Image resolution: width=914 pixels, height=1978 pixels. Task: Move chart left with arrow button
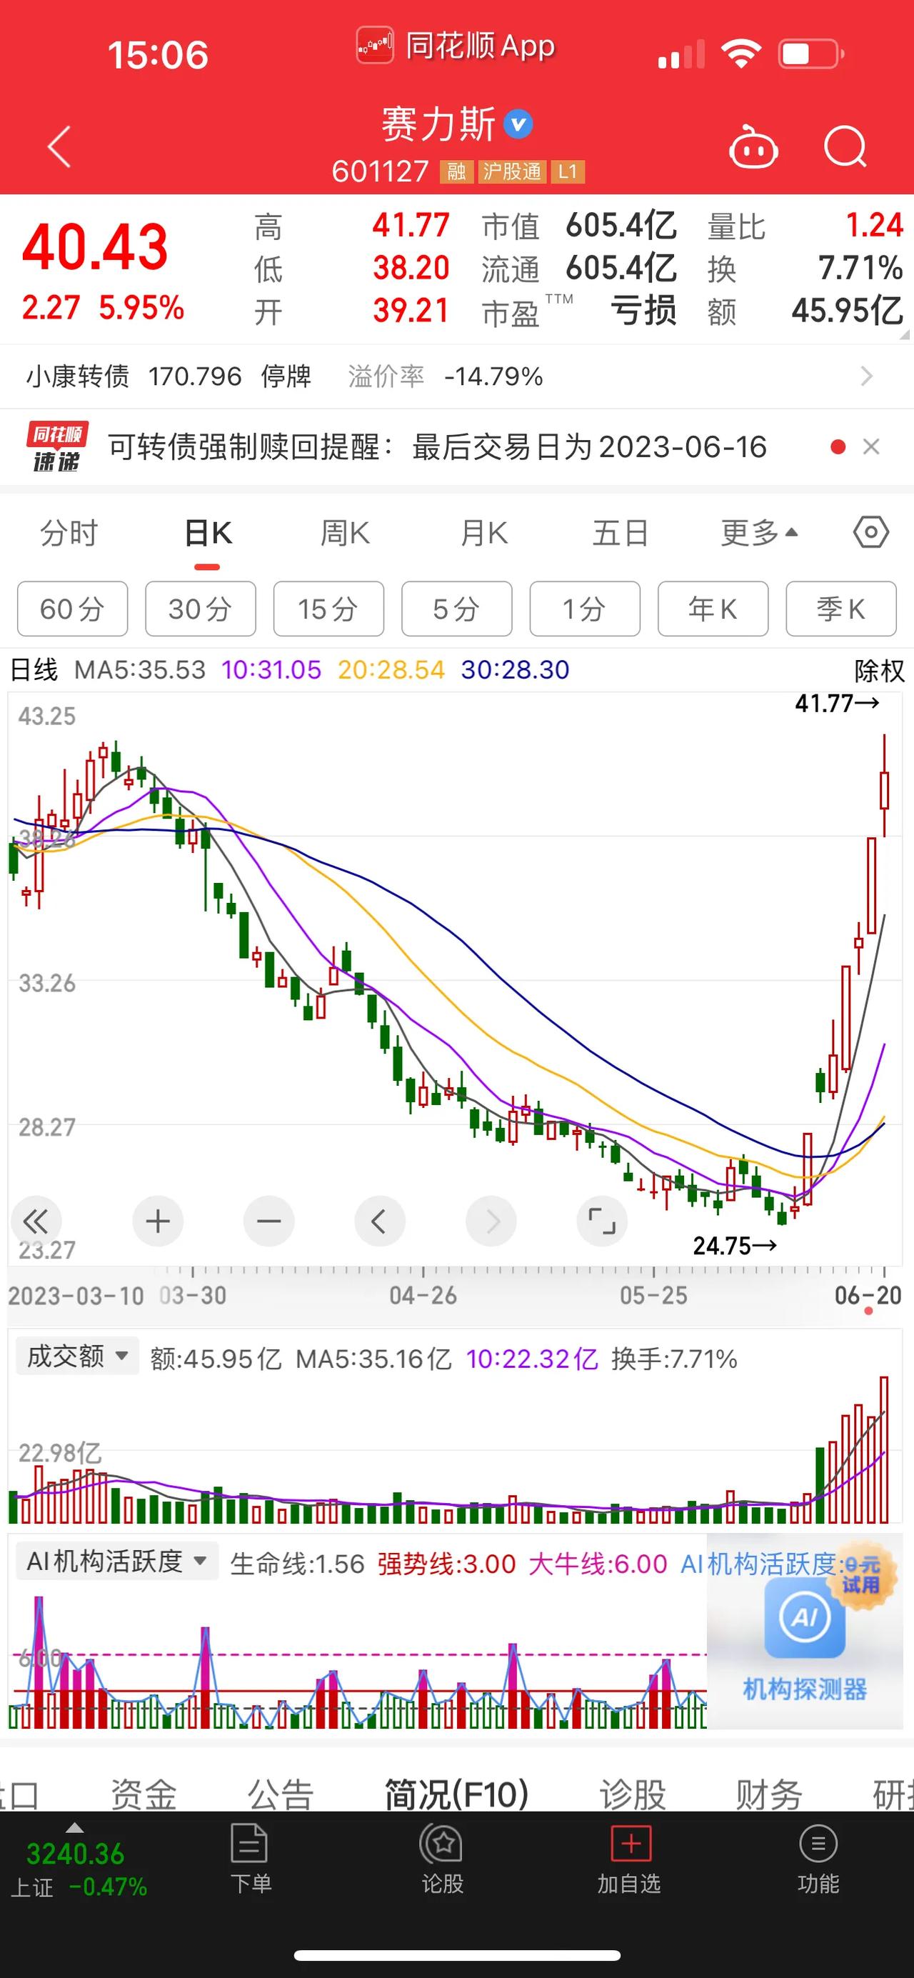tap(380, 1221)
